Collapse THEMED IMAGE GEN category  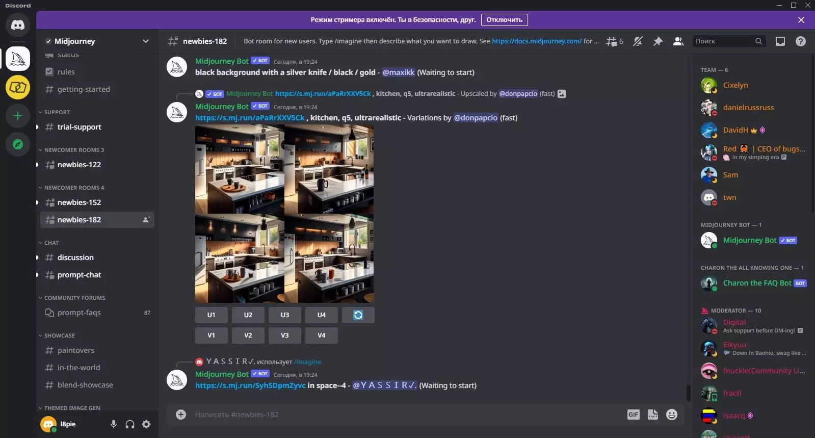click(69, 408)
